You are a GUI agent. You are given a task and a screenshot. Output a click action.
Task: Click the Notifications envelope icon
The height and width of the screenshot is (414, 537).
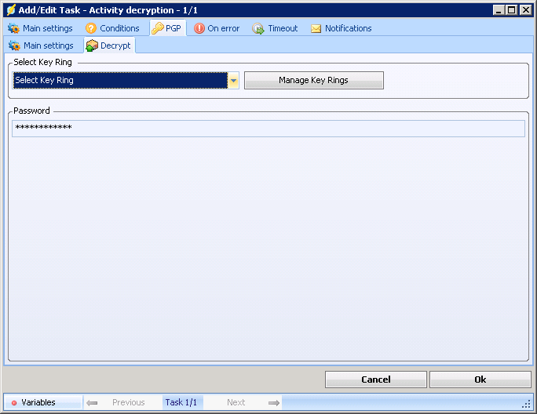316,28
